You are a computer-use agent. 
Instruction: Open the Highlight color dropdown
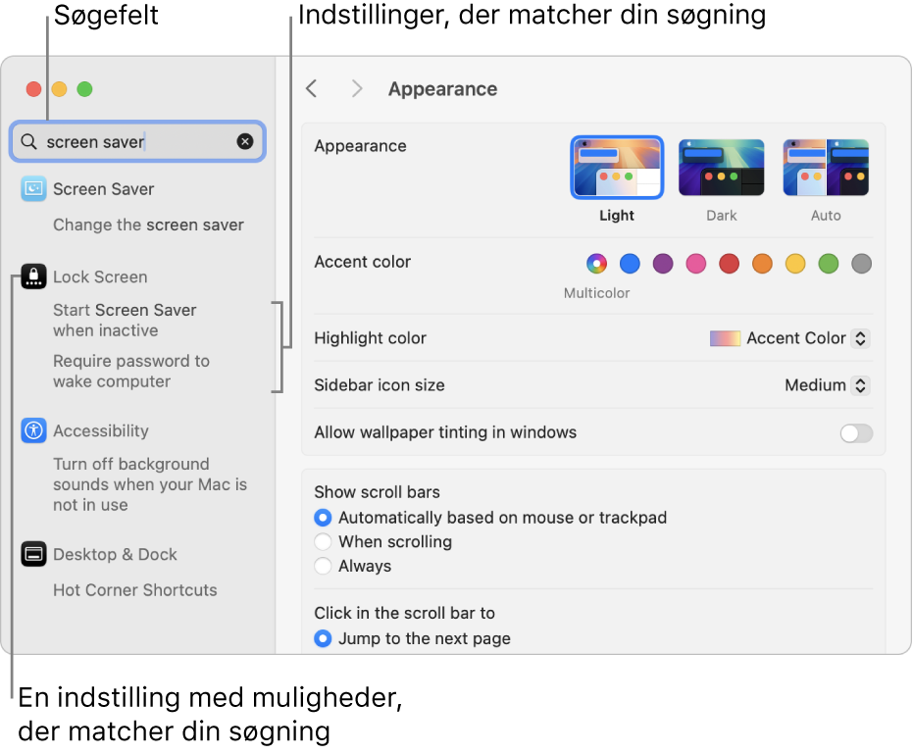click(790, 338)
